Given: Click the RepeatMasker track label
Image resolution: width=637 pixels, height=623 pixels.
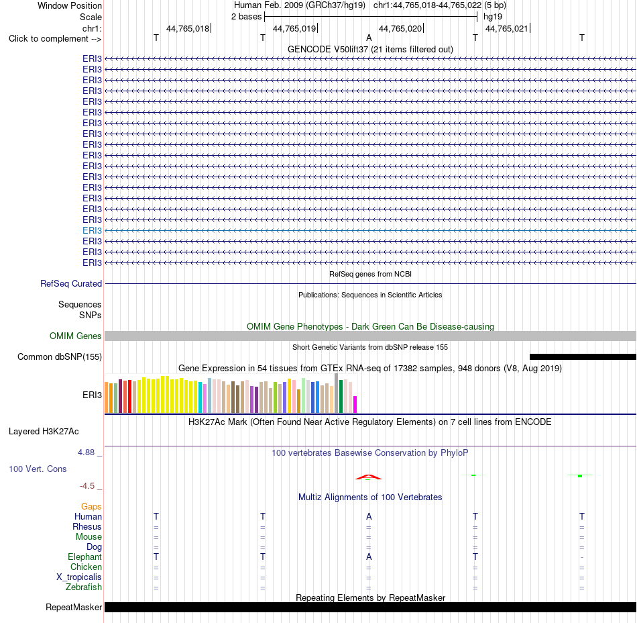Looking at the screenshot, I should click(74, 607).
